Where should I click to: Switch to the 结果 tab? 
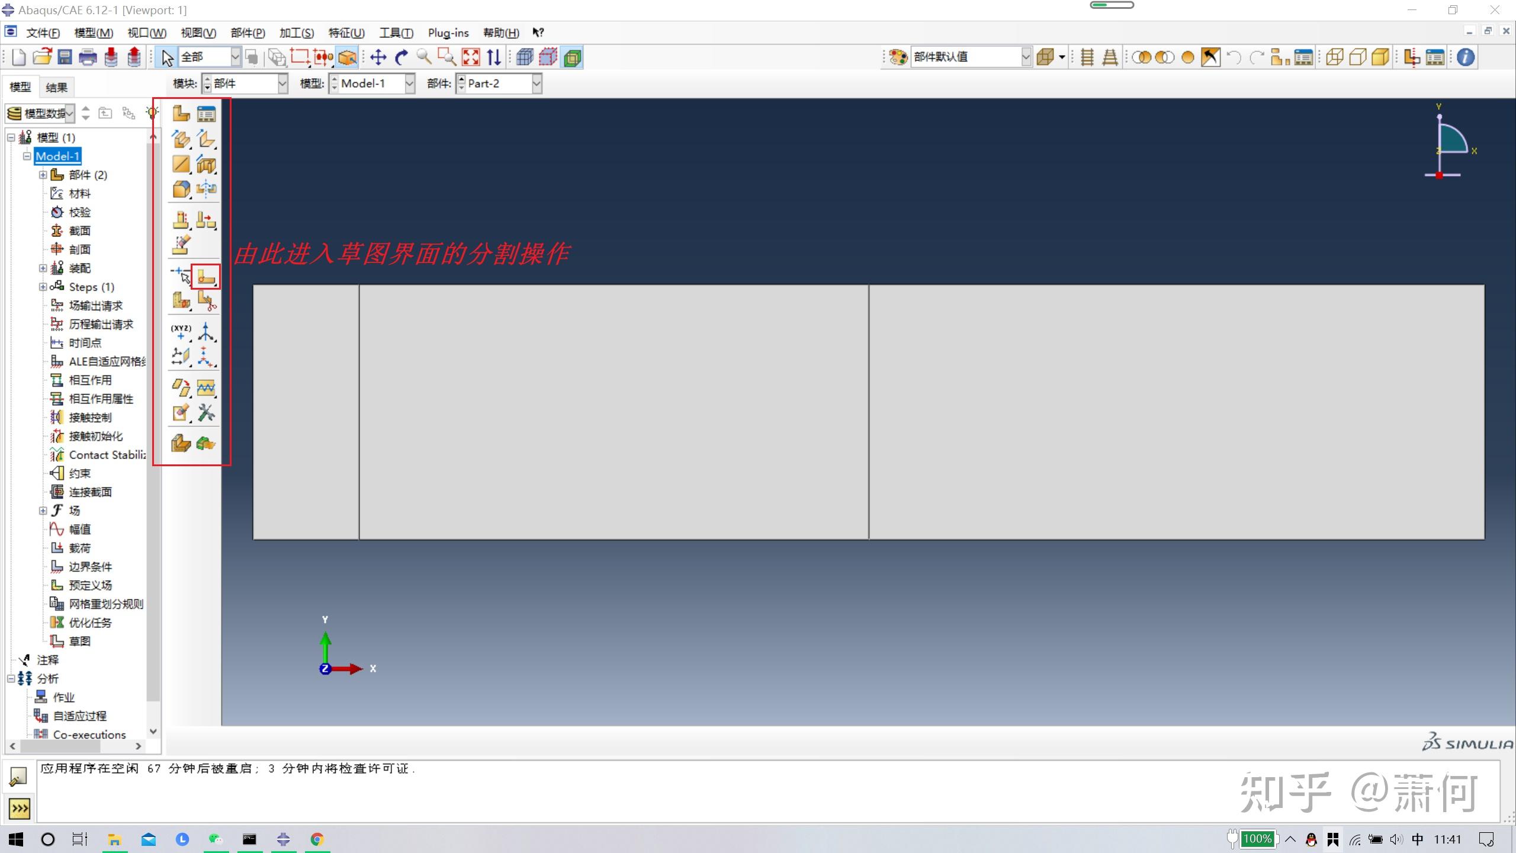pos(56,87)
